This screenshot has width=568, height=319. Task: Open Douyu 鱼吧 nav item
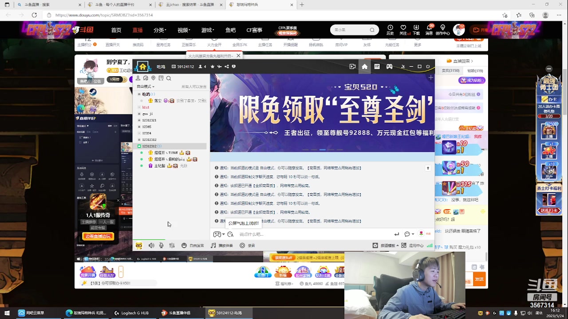(x=230, y=30)
